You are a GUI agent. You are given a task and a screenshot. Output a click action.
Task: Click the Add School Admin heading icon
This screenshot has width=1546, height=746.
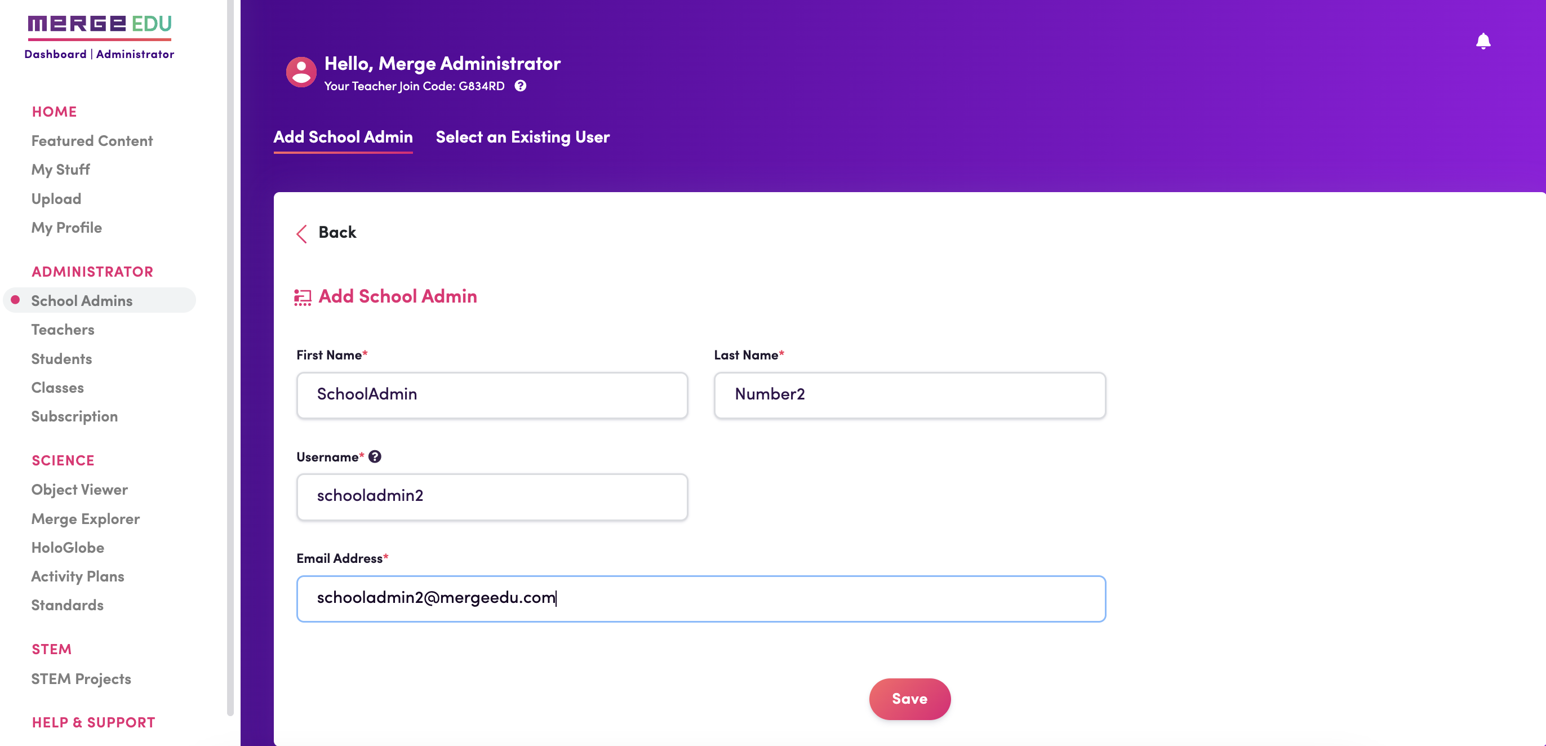point(303,297)
